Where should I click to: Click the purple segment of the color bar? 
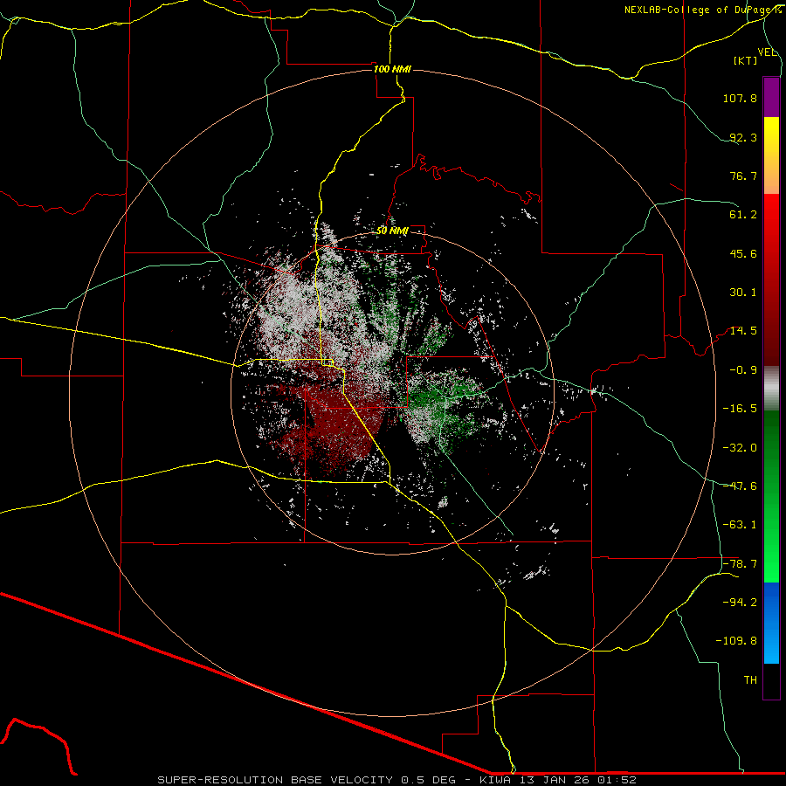pos(771,97)
